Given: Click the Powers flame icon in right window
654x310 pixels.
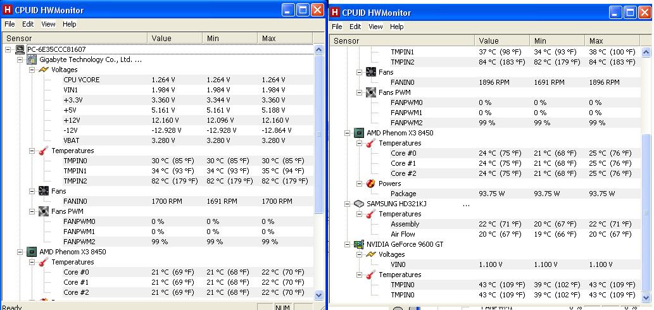Looking at the screenshot, I should [371, 183].
